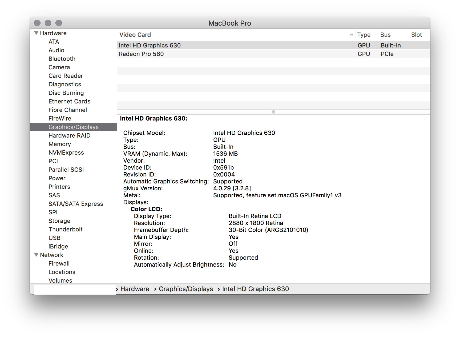The width and height of the screenshot is (460, 337).
Task: Minimize the MacBook Pro window
Action: pos(48,23)
